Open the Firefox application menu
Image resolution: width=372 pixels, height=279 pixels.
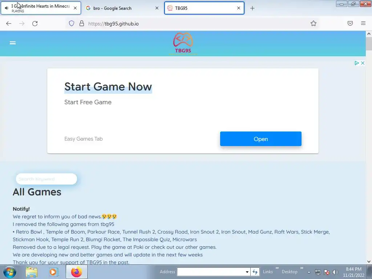click(x=363, y=23)
